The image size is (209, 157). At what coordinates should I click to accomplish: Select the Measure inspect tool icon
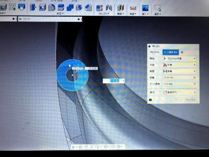coord(133,8)
